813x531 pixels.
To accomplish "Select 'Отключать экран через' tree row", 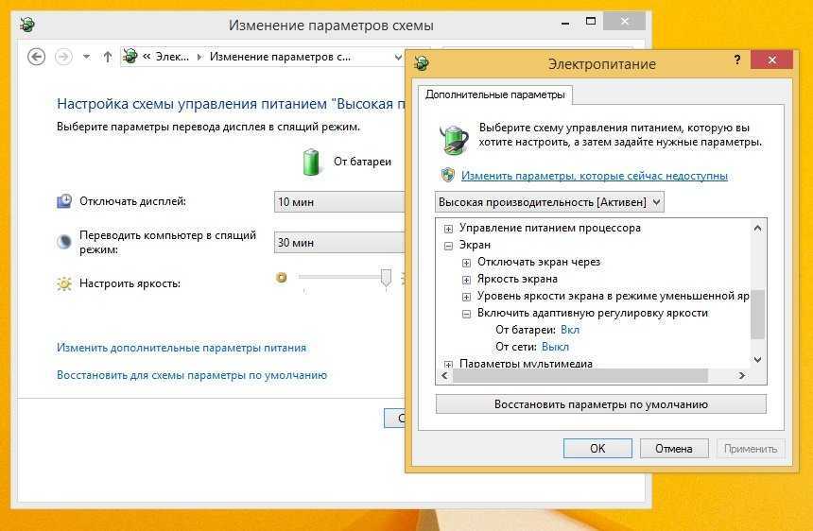I will coord(539,262).
